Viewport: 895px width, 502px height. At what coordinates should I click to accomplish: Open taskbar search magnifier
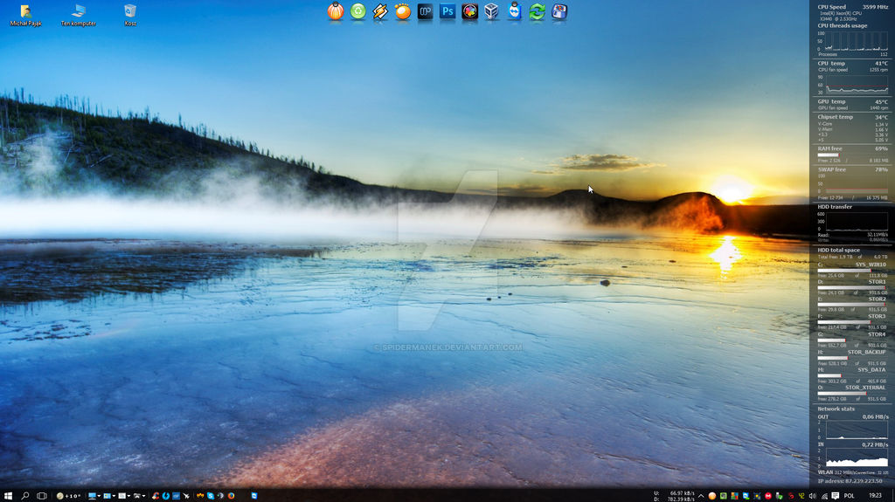tap(24, 496)
